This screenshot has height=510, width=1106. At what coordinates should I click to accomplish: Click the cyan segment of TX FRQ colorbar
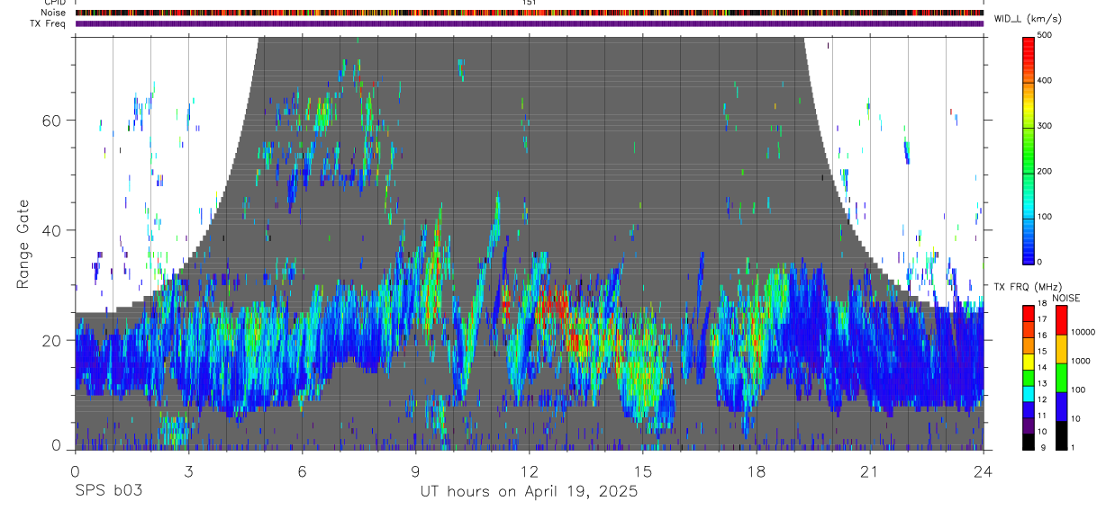(x=1029, y=393)
